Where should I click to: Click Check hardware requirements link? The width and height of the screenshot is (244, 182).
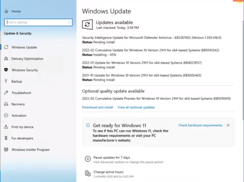[200, 125]
